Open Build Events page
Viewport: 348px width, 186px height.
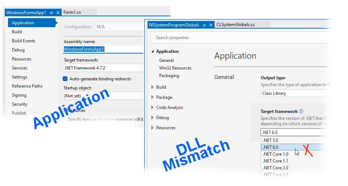(24, 41)
